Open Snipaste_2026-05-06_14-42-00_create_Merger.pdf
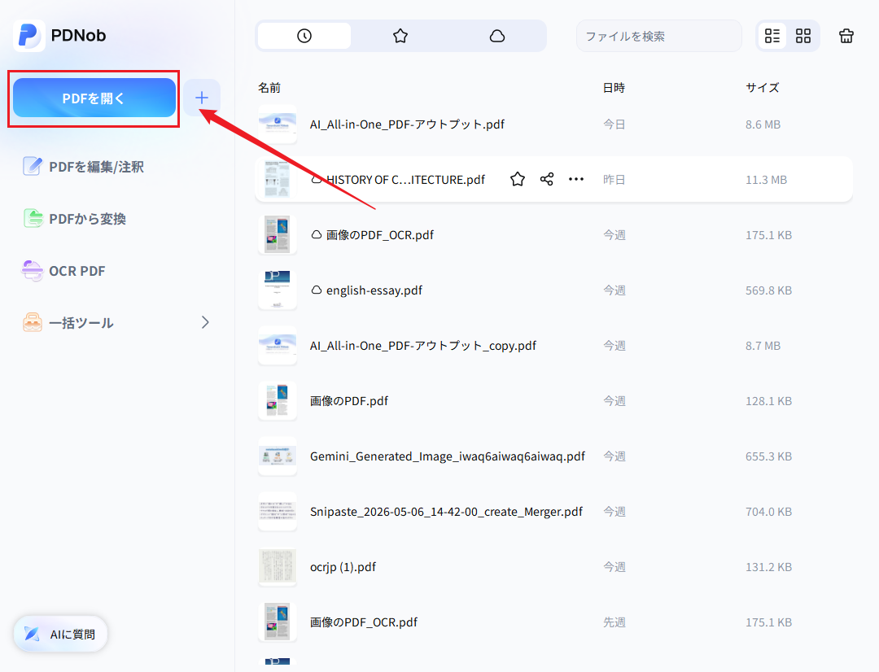The width and height of the screenshot is (879, 672). click(x=446, y=512)
